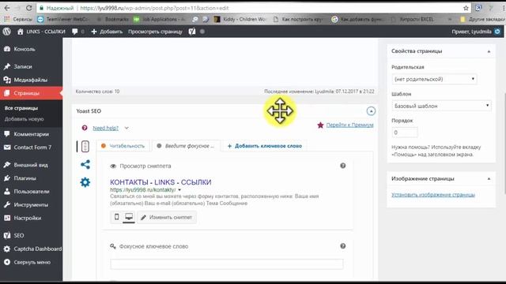Collapse sidebar with Свернуть меню
The height and width of the screenshot is (284, 506).
click(x=32, y=262)
